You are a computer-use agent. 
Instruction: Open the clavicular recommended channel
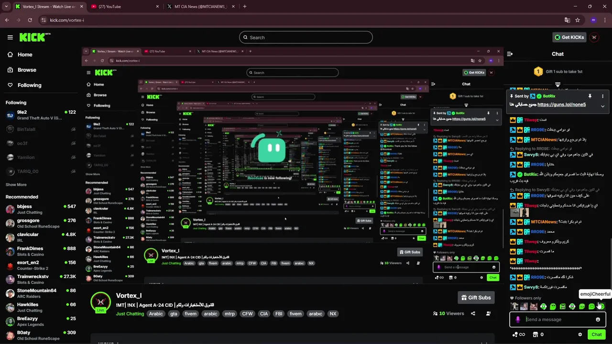41,237
